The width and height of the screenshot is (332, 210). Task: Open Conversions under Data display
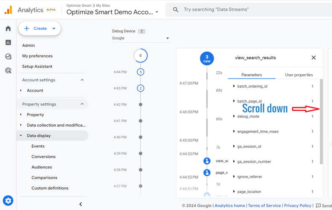[43, 157]
